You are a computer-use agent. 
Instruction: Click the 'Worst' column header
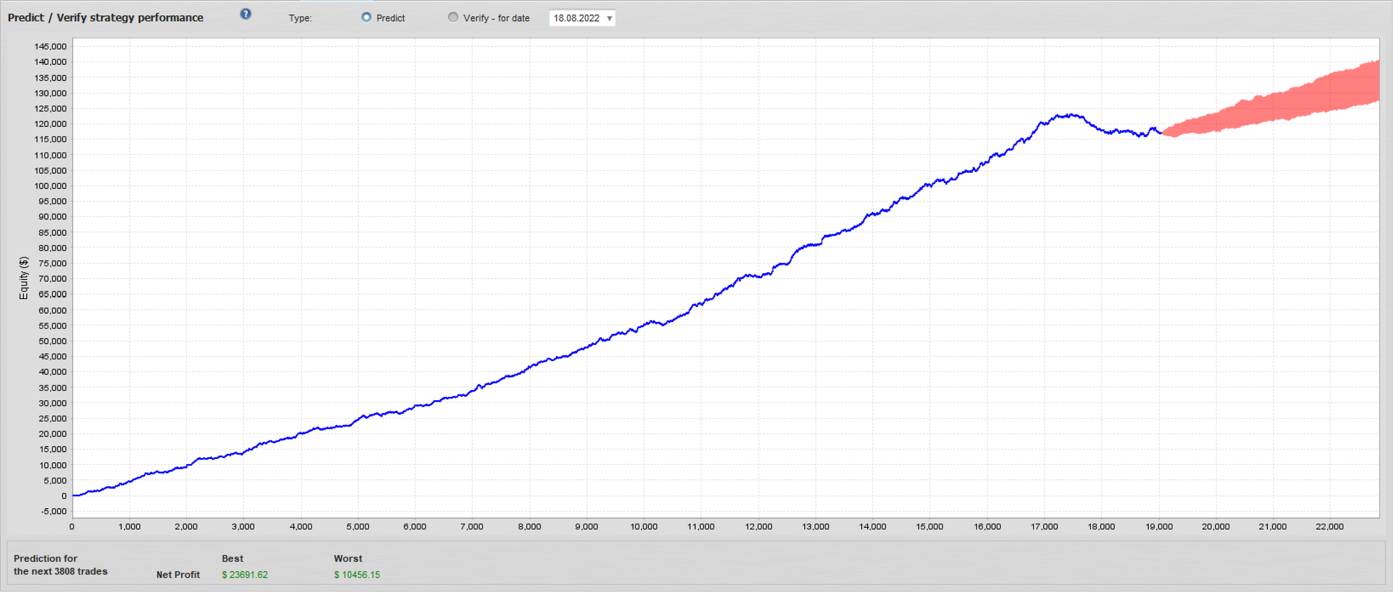pyautogui.click(x=349, y=559)
